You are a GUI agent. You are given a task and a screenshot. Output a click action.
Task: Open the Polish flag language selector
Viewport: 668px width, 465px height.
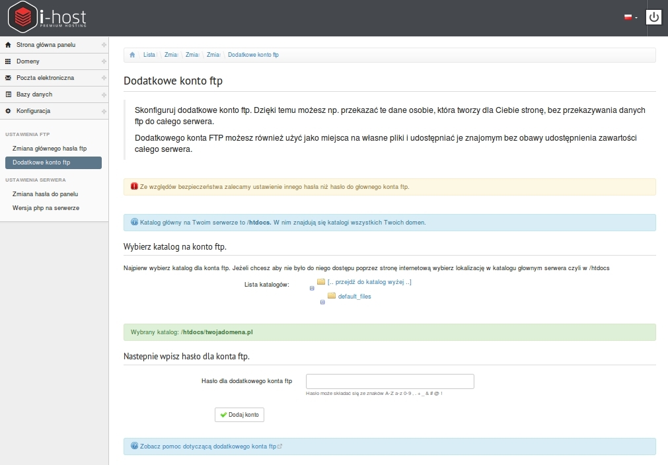(630, 17)
